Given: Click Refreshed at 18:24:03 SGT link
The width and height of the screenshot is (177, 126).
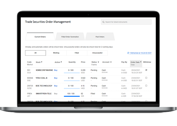Looking at the screenshot, I should 141,53.
